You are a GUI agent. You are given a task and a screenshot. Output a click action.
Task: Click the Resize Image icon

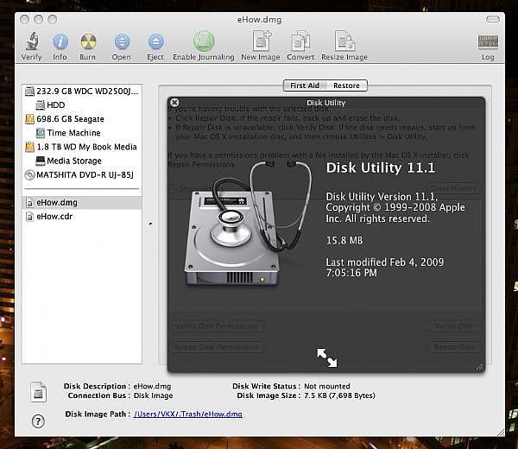(344, 41)
